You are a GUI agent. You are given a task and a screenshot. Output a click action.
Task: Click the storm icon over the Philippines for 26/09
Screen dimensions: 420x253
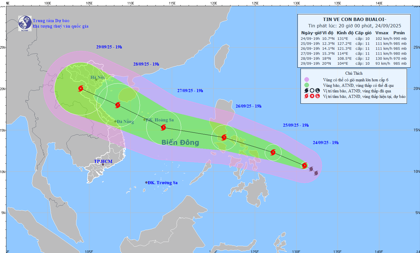point(224,137)
